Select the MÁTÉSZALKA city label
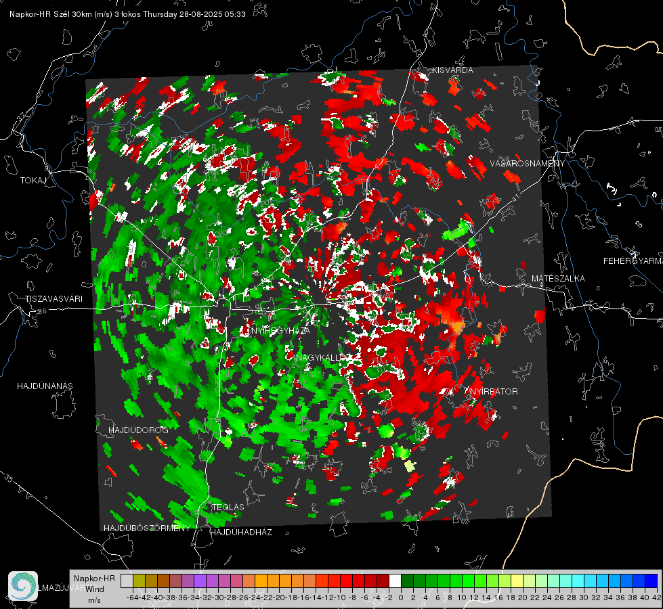This screenshot has height=609, width=663. (558, 279)
